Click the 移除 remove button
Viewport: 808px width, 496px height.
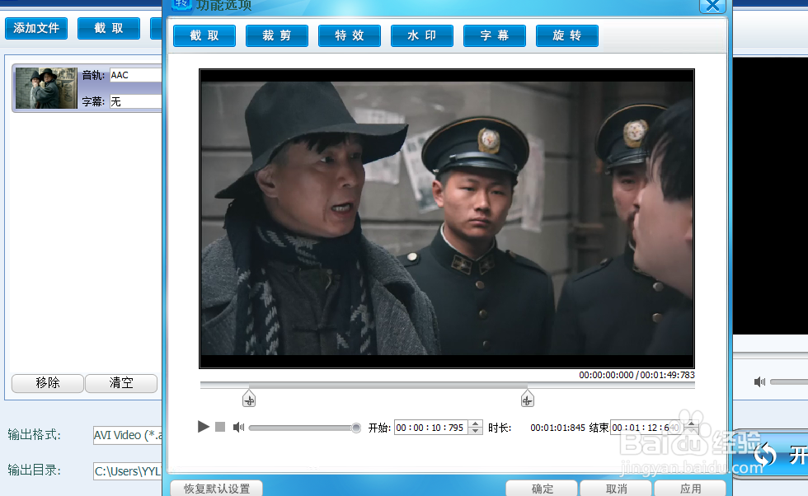pos(48,383)
